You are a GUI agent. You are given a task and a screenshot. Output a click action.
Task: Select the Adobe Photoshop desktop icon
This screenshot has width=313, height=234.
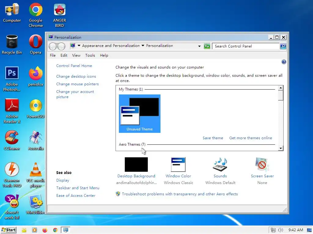(x=12, y=79)
